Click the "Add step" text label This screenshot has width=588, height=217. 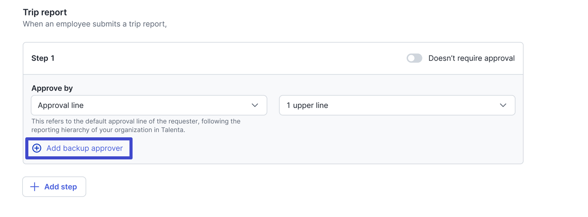61,187
